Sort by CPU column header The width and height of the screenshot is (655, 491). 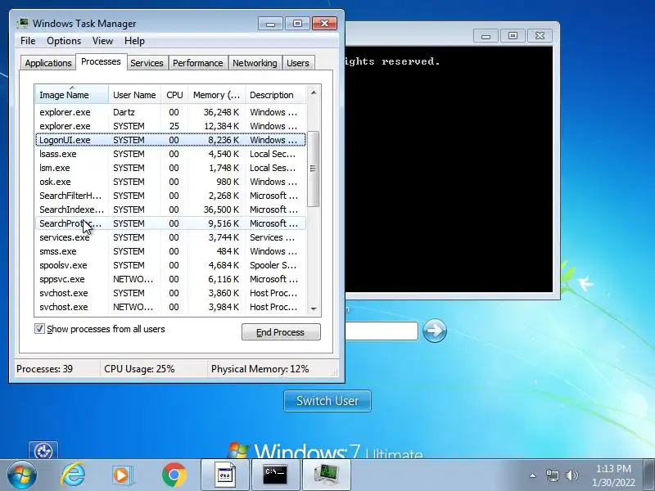click(x=174, y=95)
